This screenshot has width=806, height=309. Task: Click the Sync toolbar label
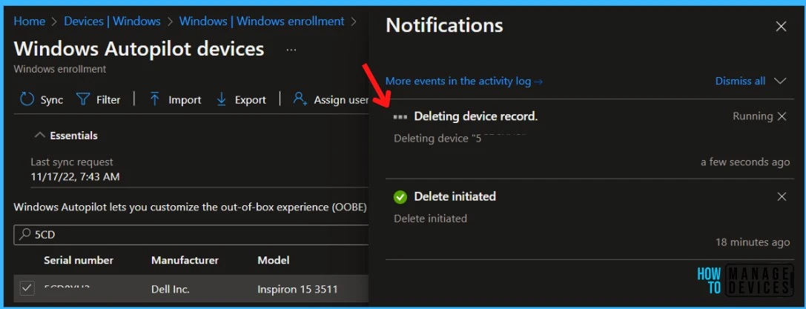tap(52, 99)
